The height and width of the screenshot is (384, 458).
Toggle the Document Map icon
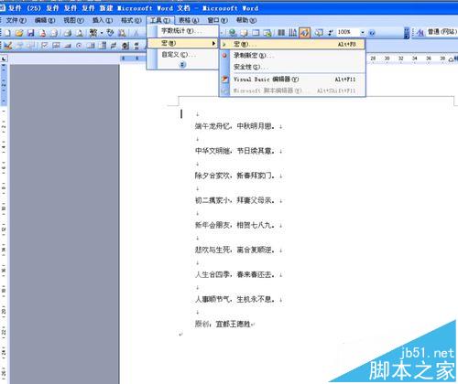(x=319, y=33)
